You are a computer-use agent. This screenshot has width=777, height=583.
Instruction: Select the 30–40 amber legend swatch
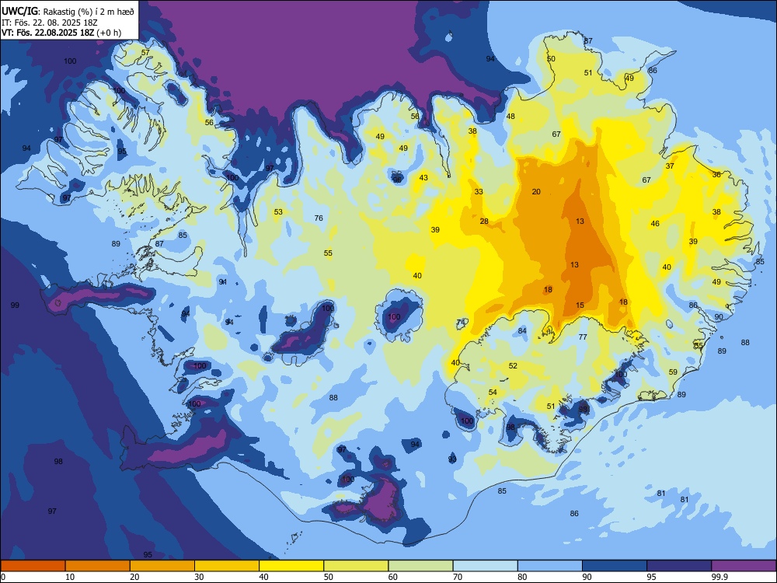point(227,566)
